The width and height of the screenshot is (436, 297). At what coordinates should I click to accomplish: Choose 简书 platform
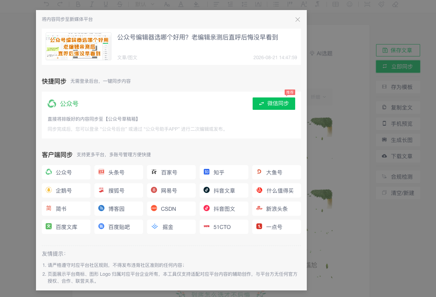tap(66, 209)
